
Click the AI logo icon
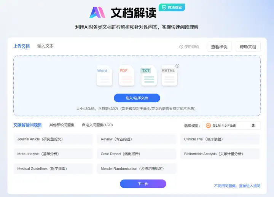coord(97,13)
